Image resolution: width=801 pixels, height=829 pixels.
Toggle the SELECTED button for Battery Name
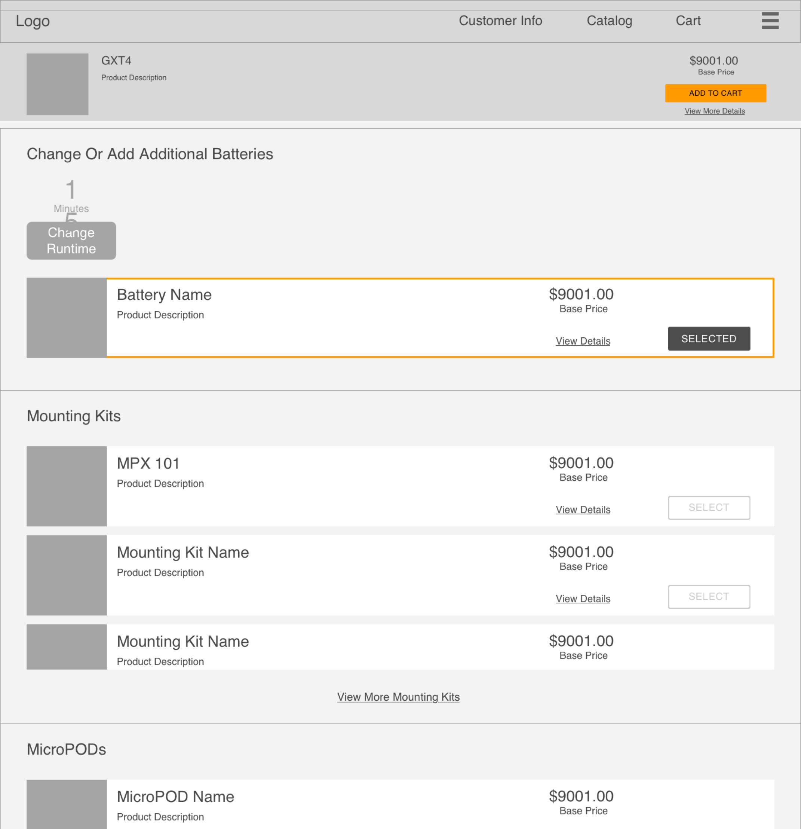pos(708,339)
